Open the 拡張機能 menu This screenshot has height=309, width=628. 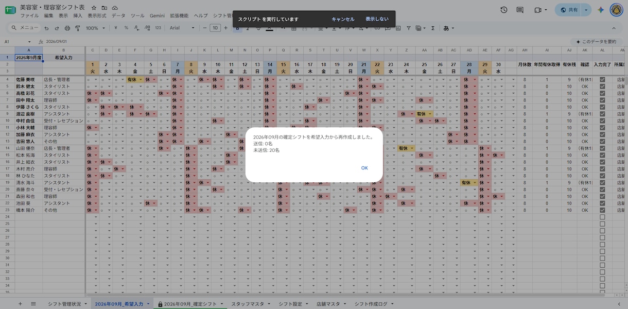pyautogui.click(x=180, y=16)
